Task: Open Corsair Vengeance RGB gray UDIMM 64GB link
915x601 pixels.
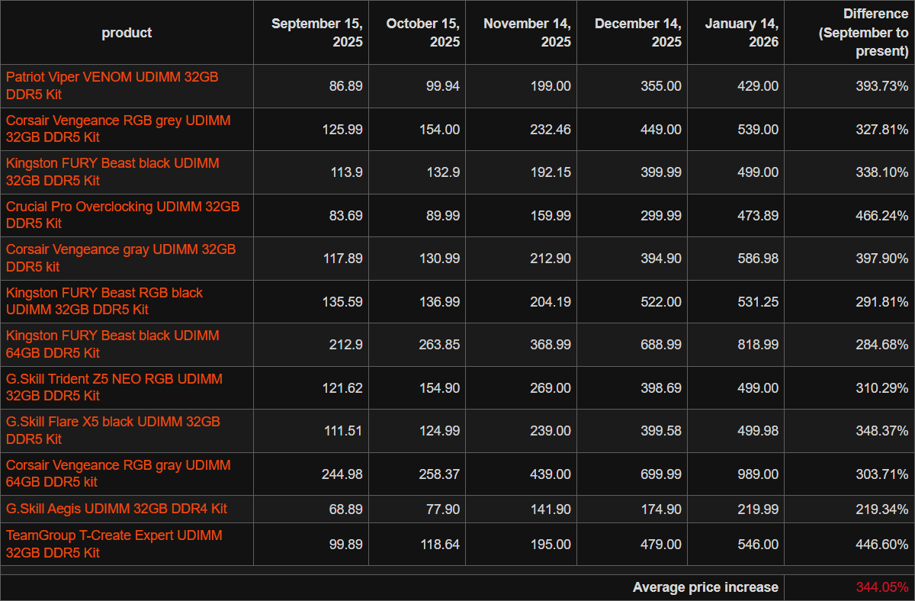Action: point(118,474)
